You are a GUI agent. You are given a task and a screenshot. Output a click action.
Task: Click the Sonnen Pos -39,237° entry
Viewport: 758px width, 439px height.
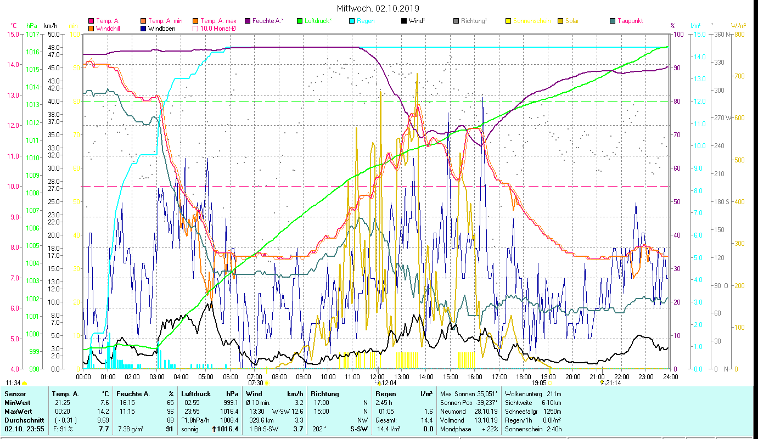[x=469, y=403]
